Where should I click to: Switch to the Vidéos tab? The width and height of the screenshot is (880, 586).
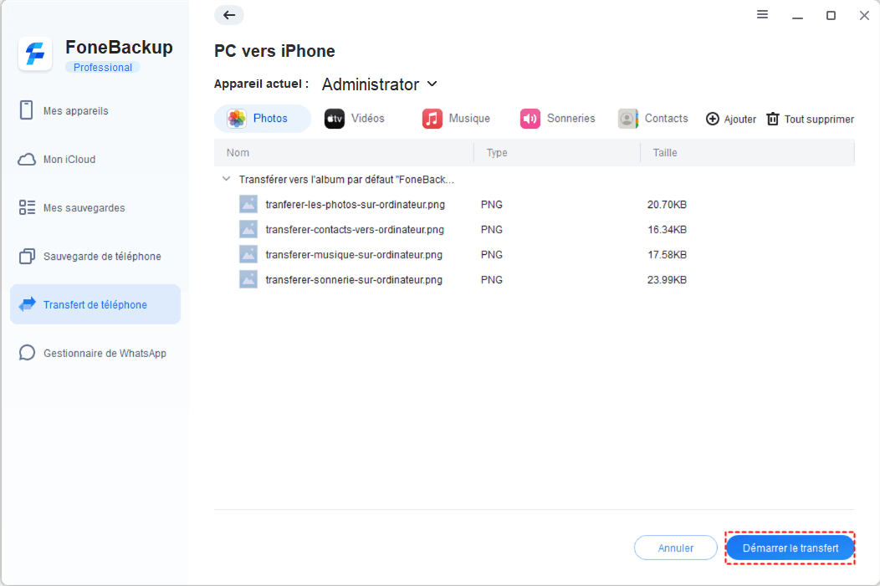pos(355,119)
